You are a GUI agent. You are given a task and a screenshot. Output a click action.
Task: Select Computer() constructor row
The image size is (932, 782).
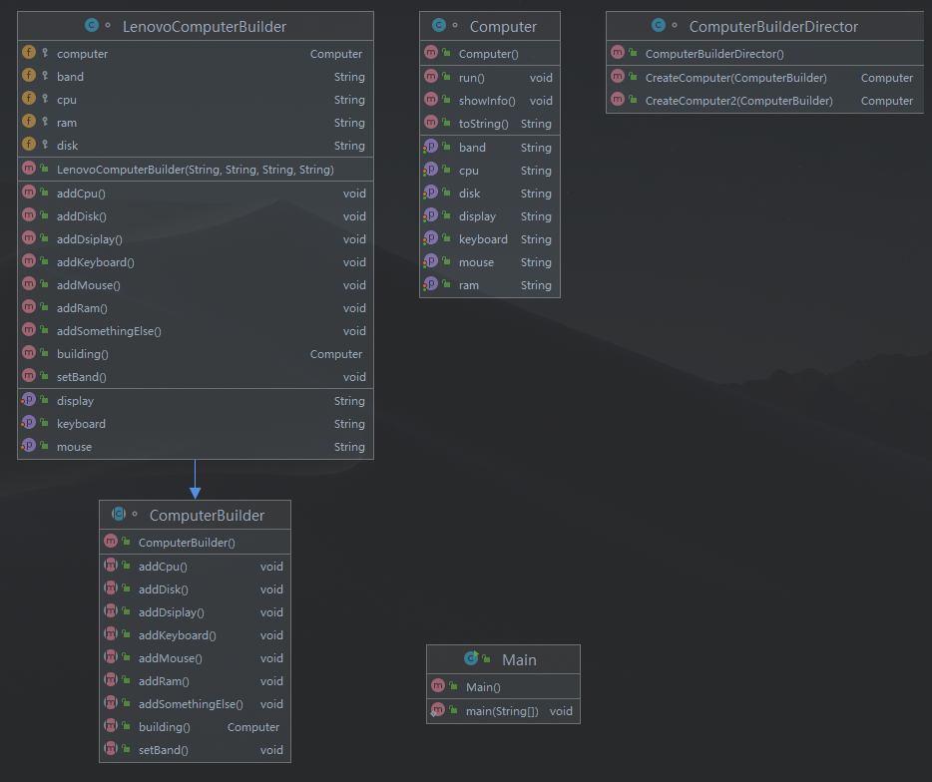(490, 54)
